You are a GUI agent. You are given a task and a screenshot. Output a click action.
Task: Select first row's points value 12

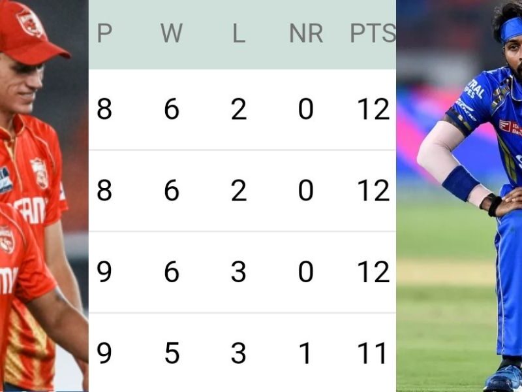pos(373,109)
